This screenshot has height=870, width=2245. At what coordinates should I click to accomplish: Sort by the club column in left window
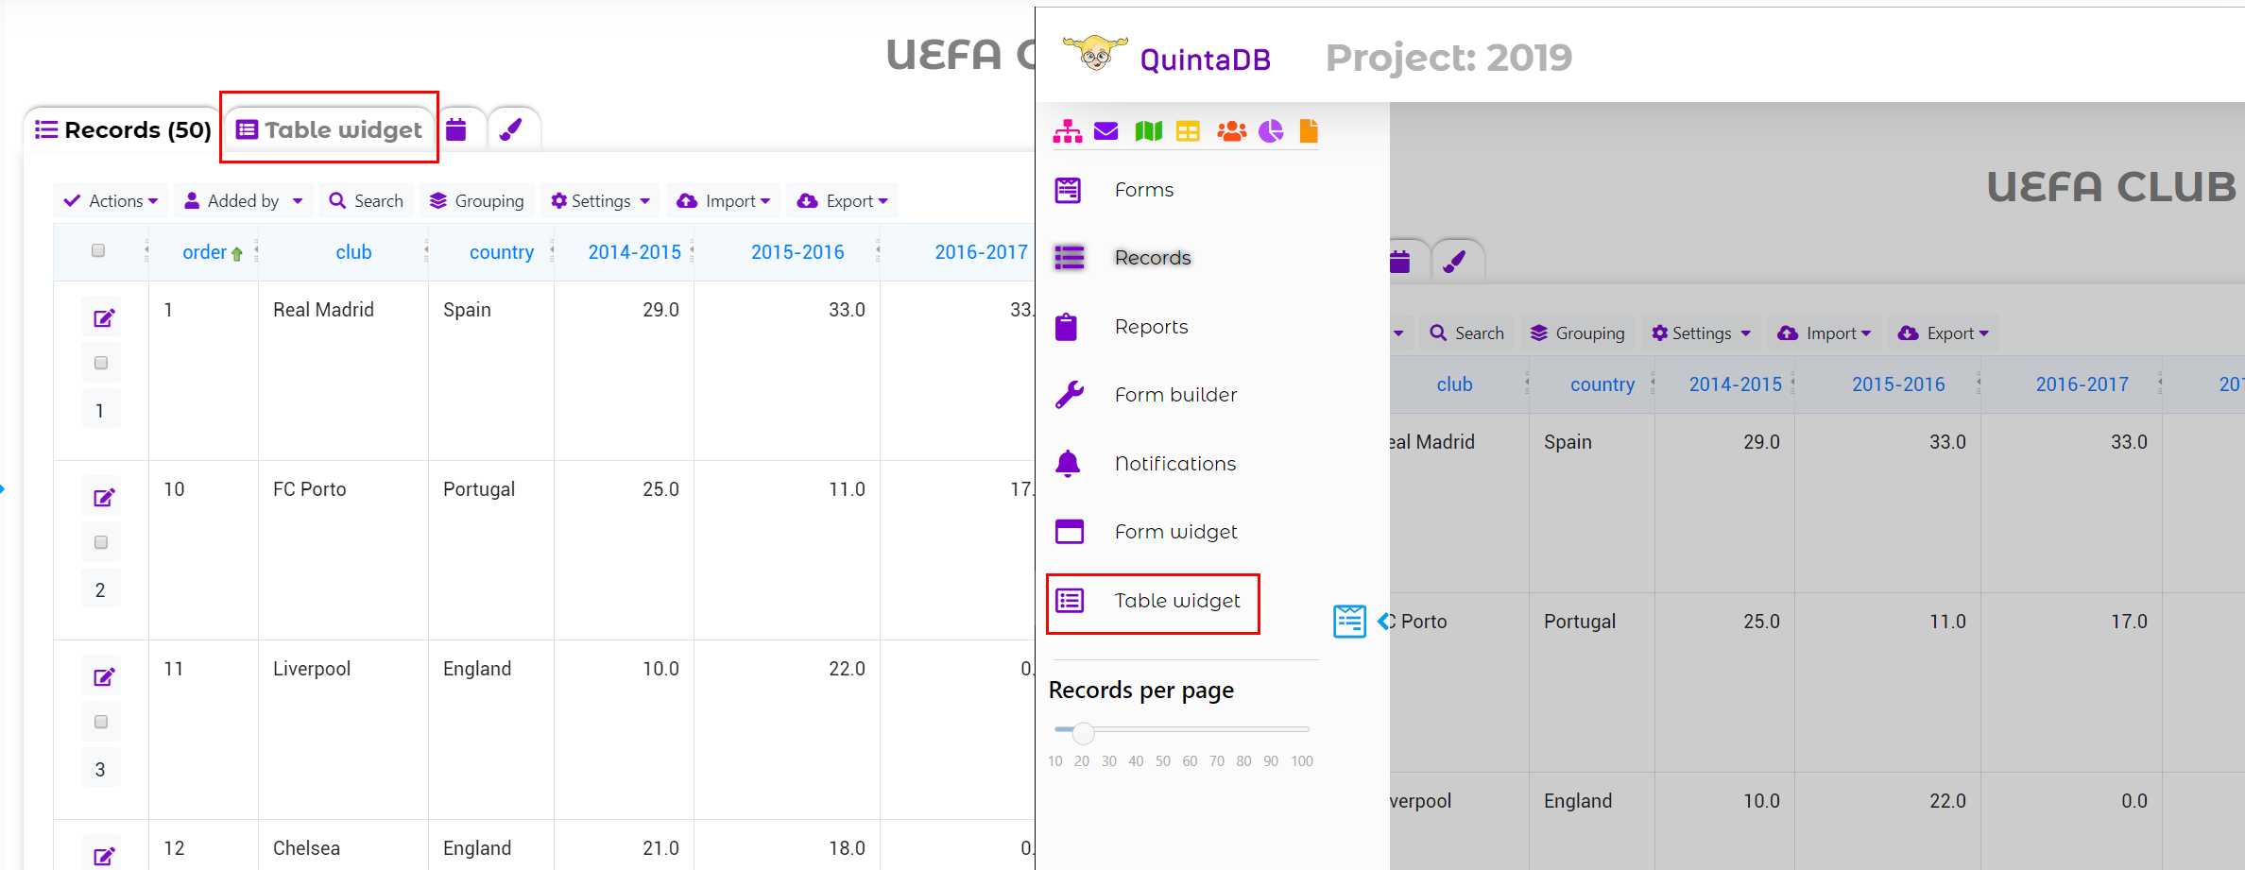click(353, 252)
